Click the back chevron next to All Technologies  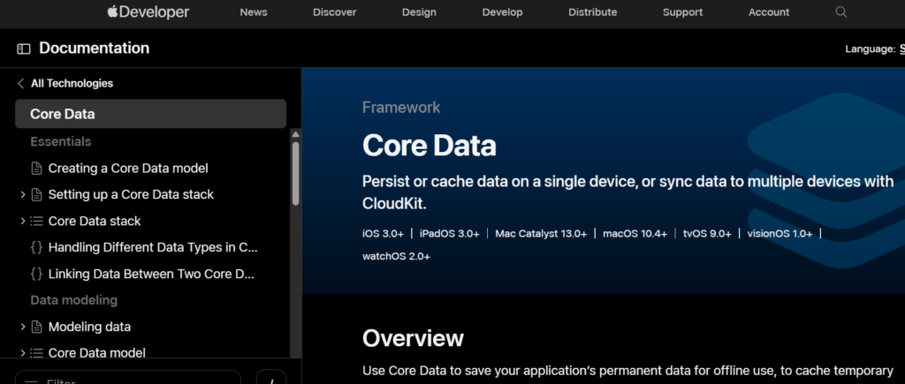pos(21,84)
